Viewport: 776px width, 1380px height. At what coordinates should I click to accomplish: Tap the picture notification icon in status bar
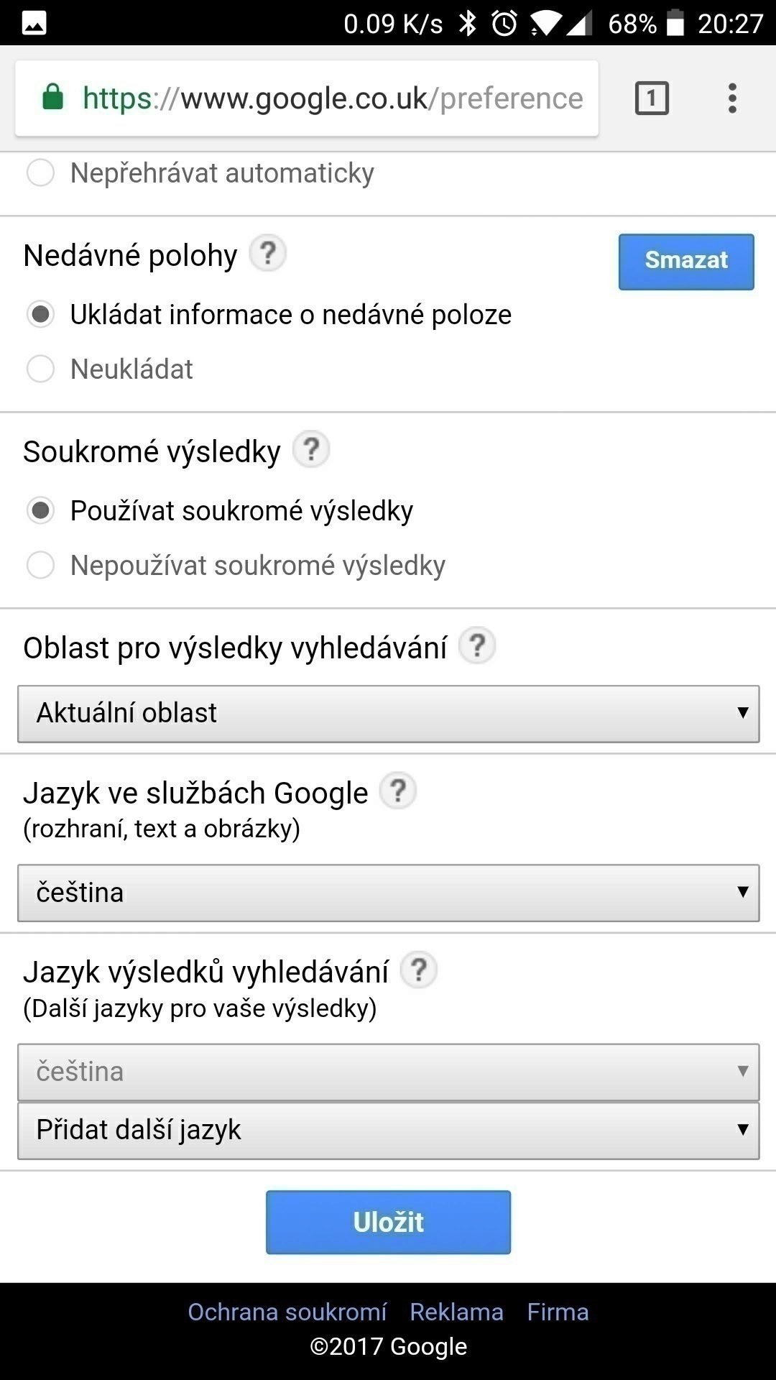34,24
